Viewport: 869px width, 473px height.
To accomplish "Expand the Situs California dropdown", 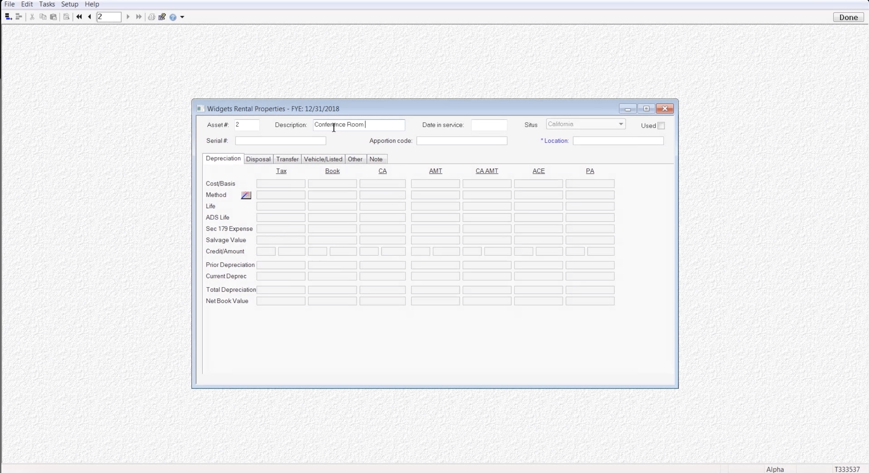I will [621, 124].
